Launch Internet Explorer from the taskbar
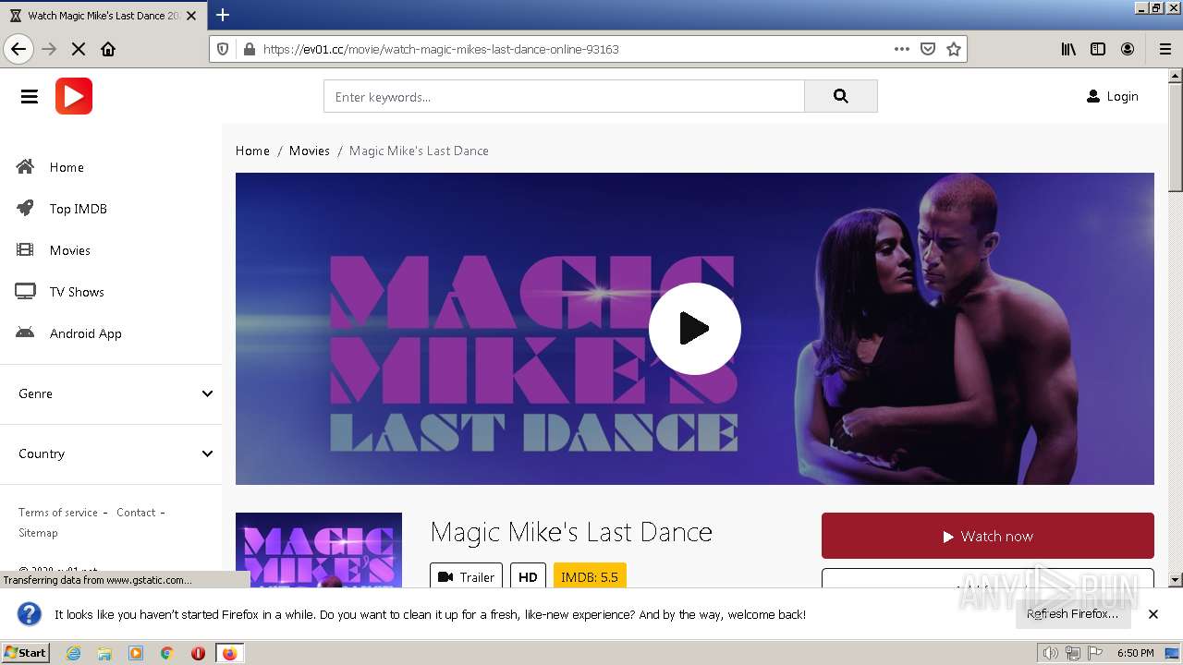 [x=73, y=653]
